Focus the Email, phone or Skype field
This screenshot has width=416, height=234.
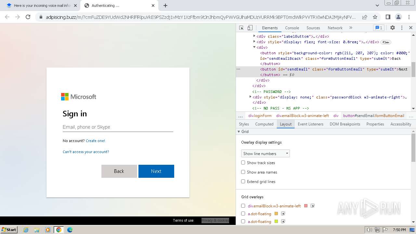(x=118, y=127)
